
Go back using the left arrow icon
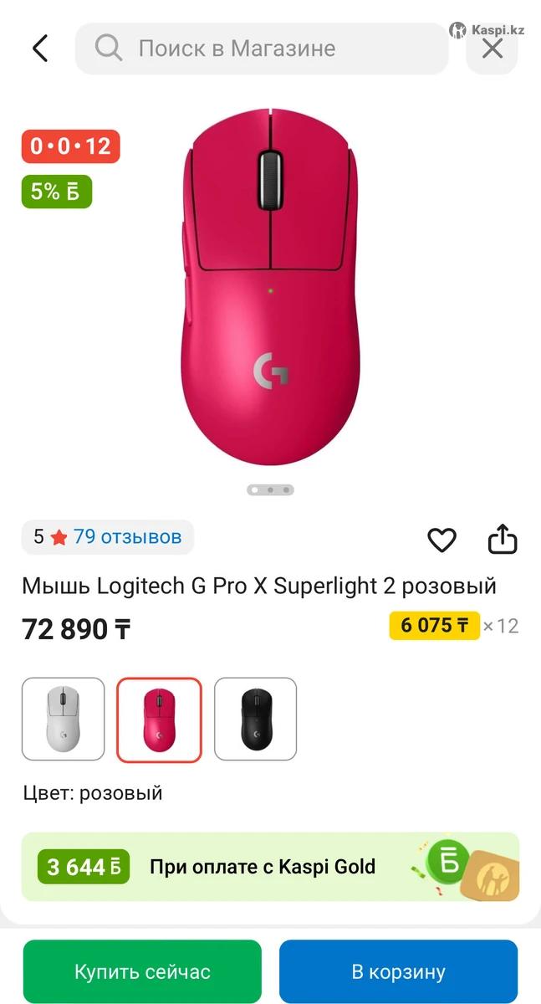(x=40, y=49)
